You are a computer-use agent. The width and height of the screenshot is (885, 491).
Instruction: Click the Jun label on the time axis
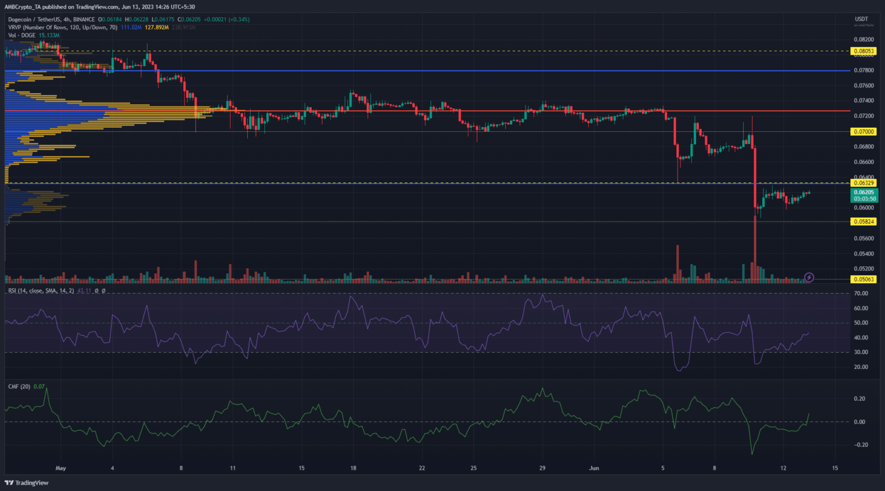pyautogui.click(x=594, y=468)
